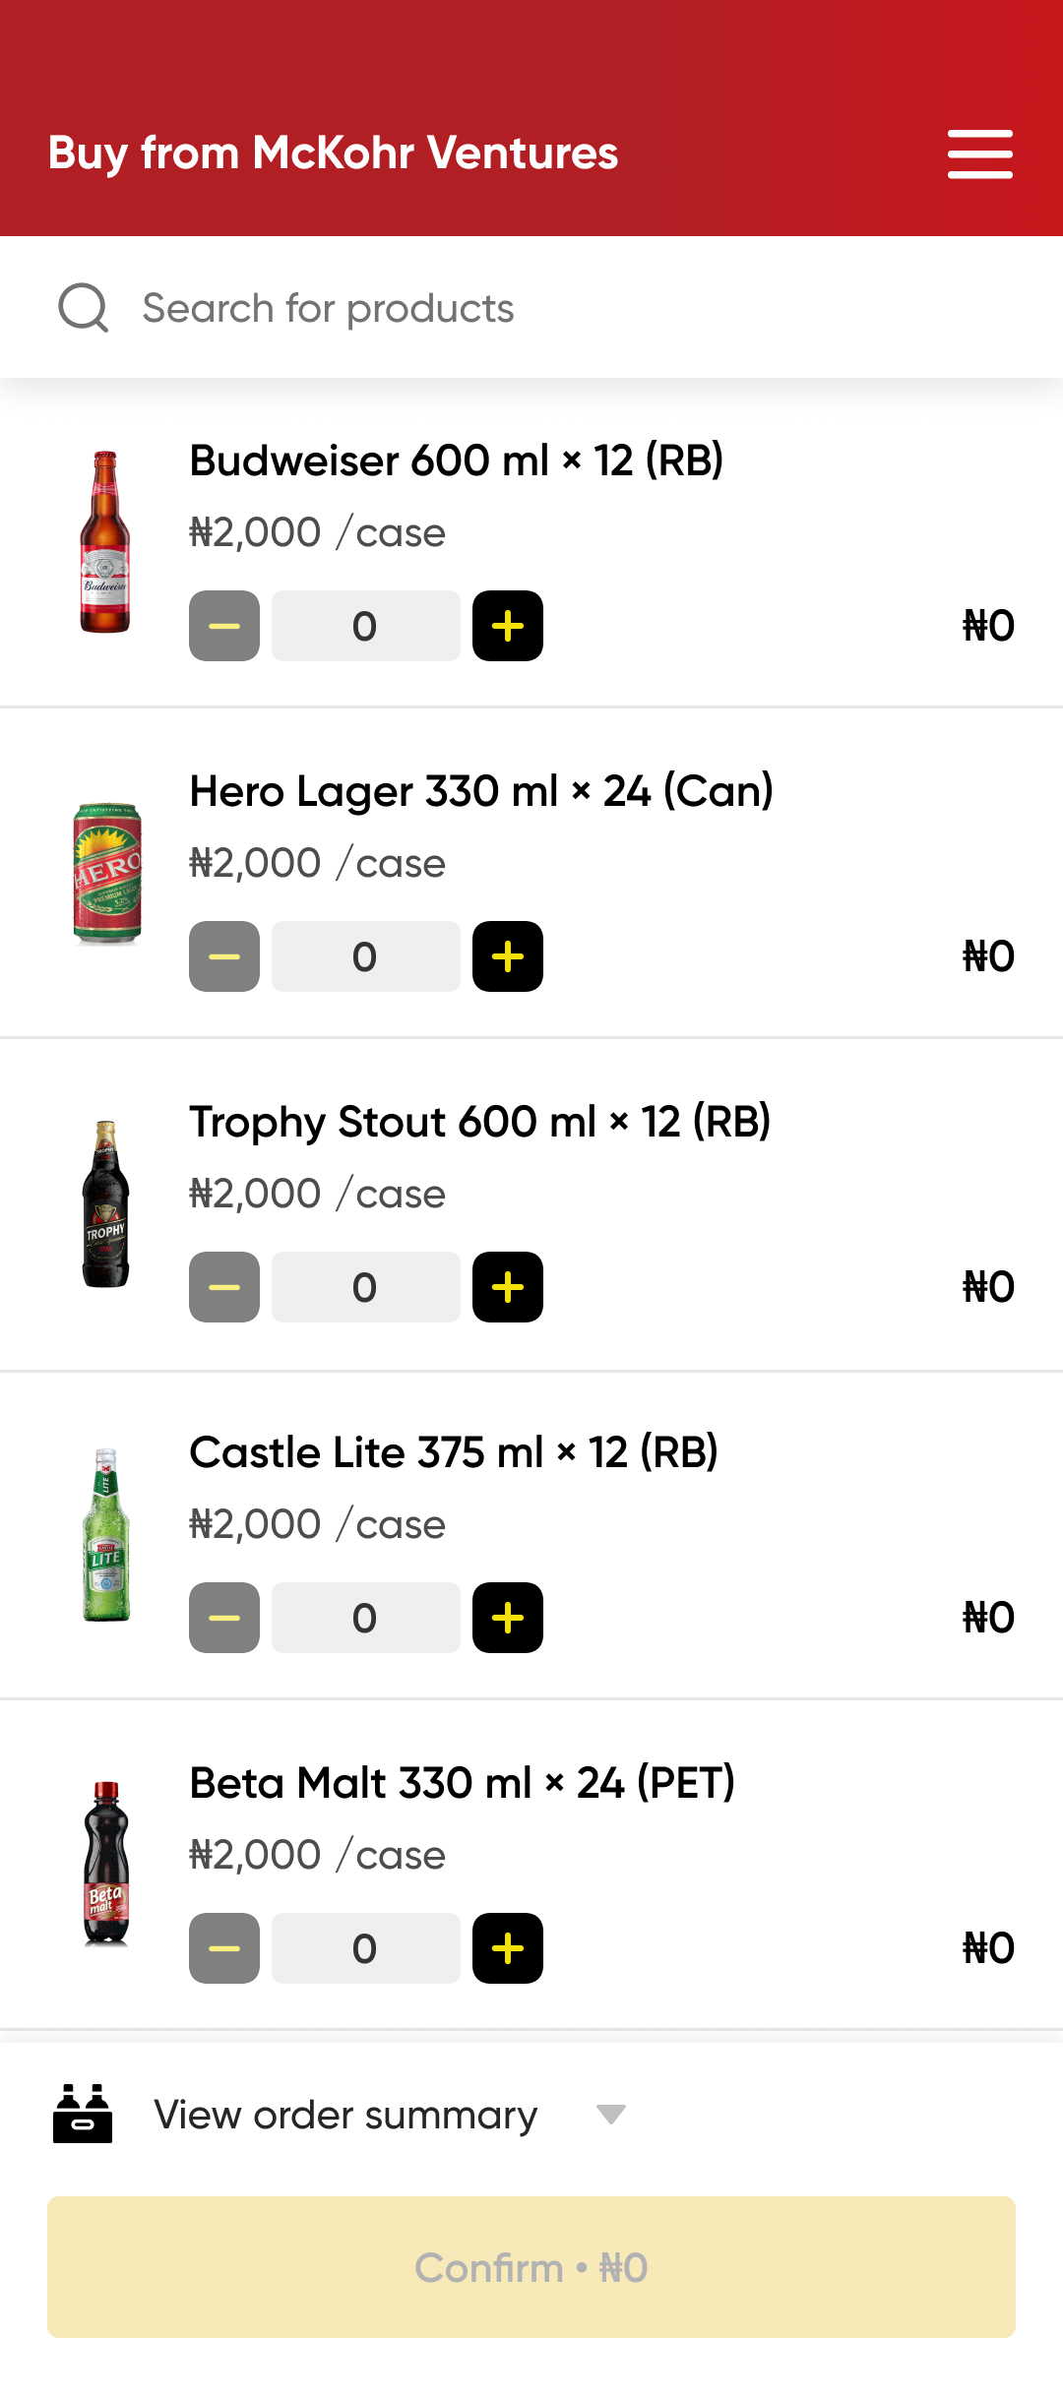Add a case of Beta Malt

[x=508, y=1948]
